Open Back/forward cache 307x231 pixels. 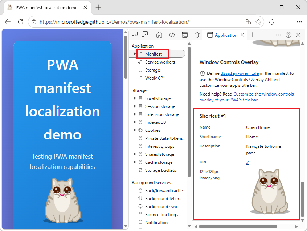[x=164, y=191]
